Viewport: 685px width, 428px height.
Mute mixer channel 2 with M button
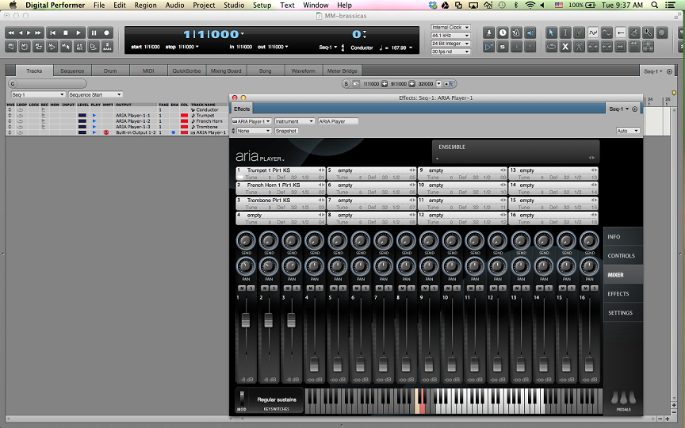pos(264,289)
